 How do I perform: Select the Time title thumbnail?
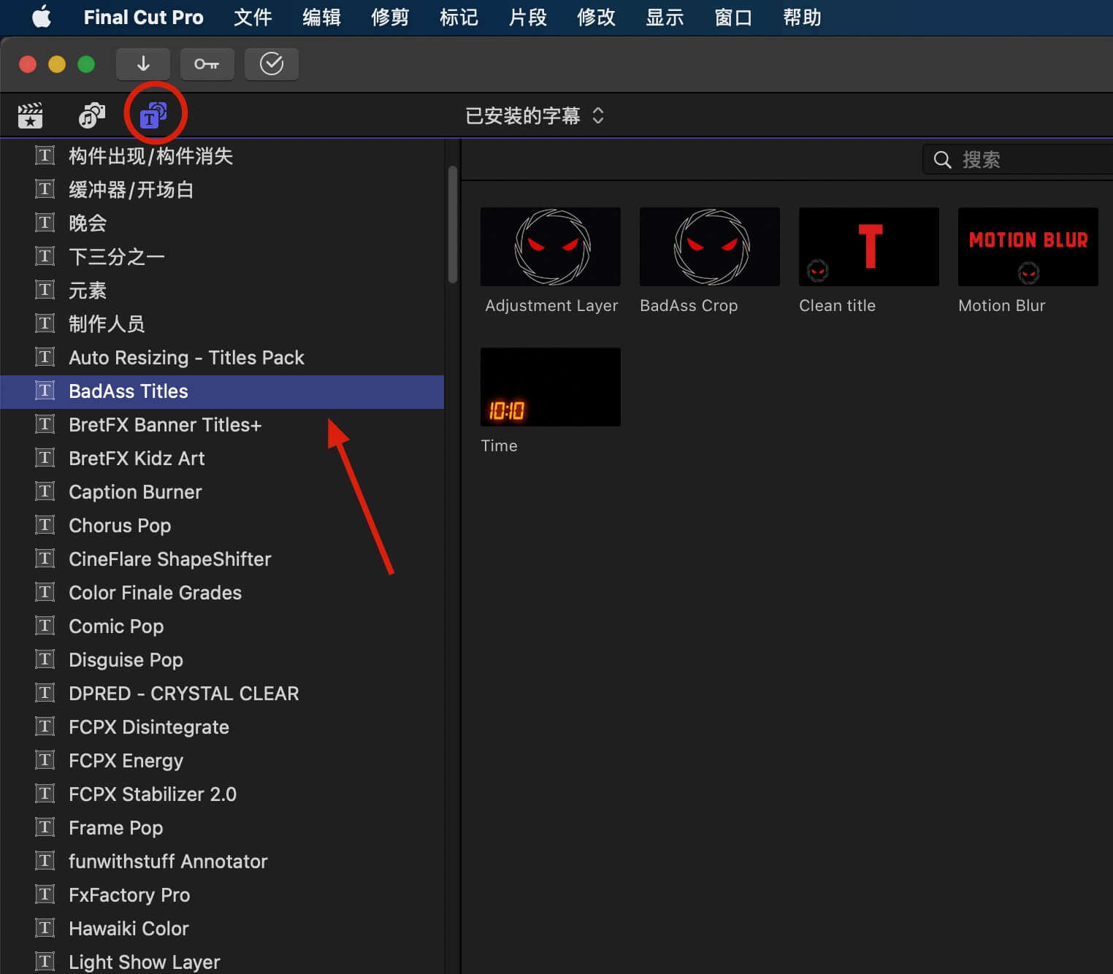pyautogui.click(x=551, y=387)
